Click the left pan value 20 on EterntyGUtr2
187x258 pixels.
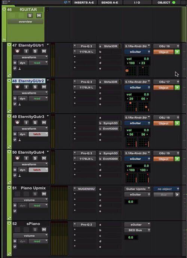131,99
